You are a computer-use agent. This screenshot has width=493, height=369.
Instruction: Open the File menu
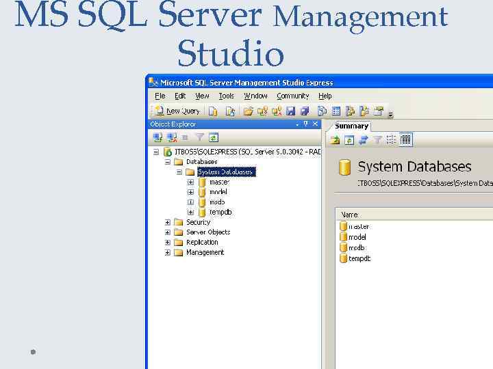(160, 96)
